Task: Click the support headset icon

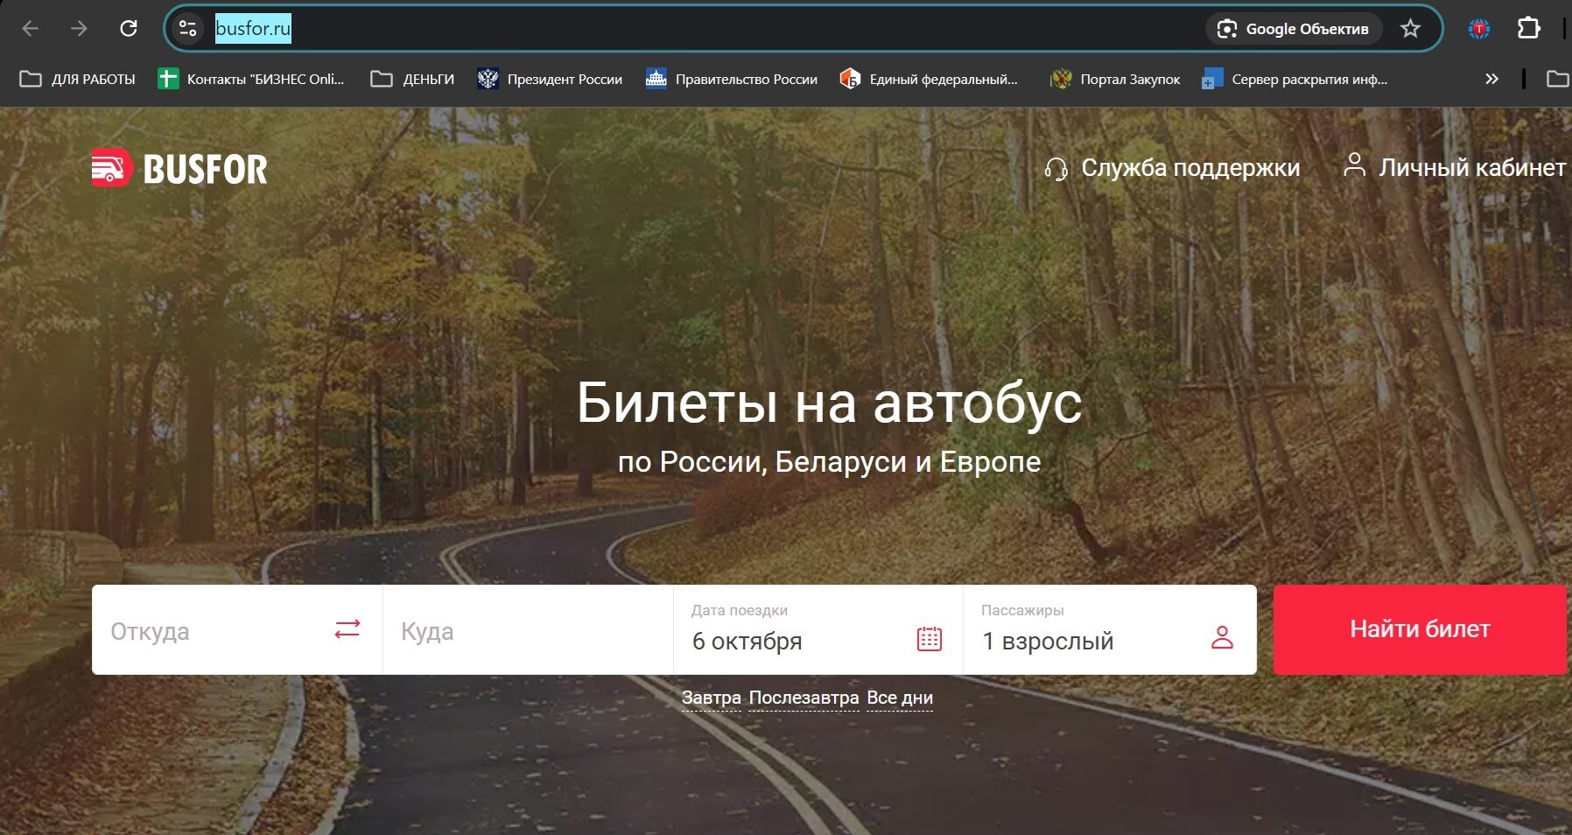Action: pos(1056,169)
